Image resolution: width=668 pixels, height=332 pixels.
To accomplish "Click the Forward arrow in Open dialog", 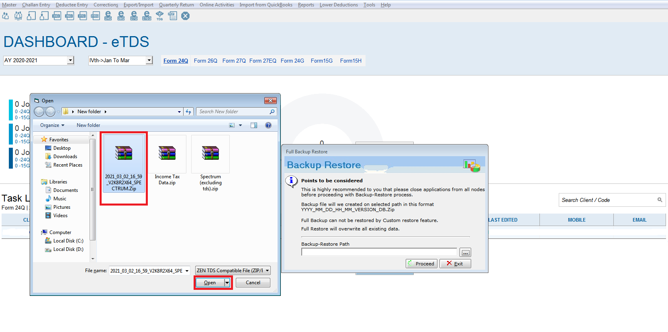I will point(50,112).
